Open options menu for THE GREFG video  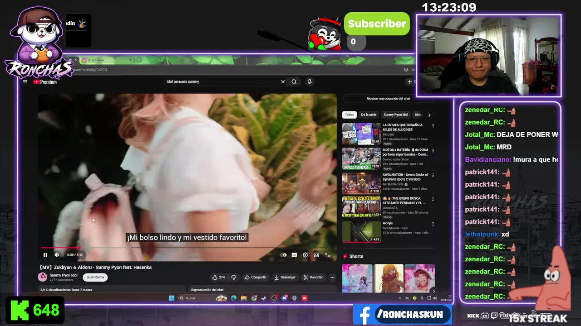[433, 199]
